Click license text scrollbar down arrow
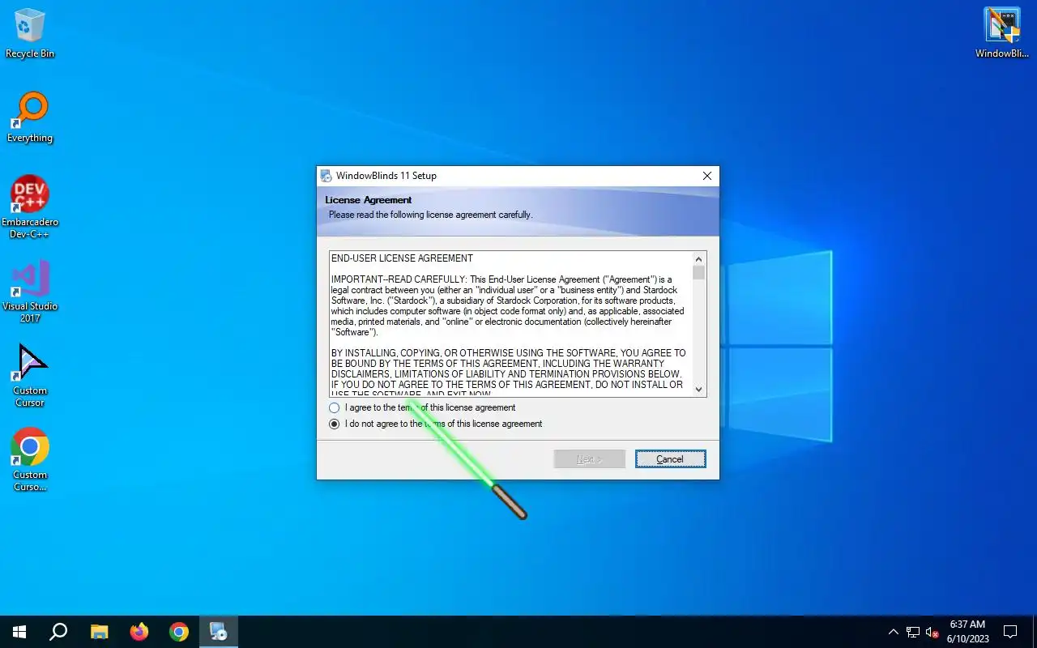Viewport: 1037px width, 648px height. coord(699,390)
